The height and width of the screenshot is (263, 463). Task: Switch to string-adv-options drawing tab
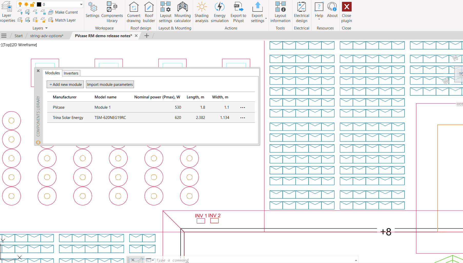tap(47, 36)
